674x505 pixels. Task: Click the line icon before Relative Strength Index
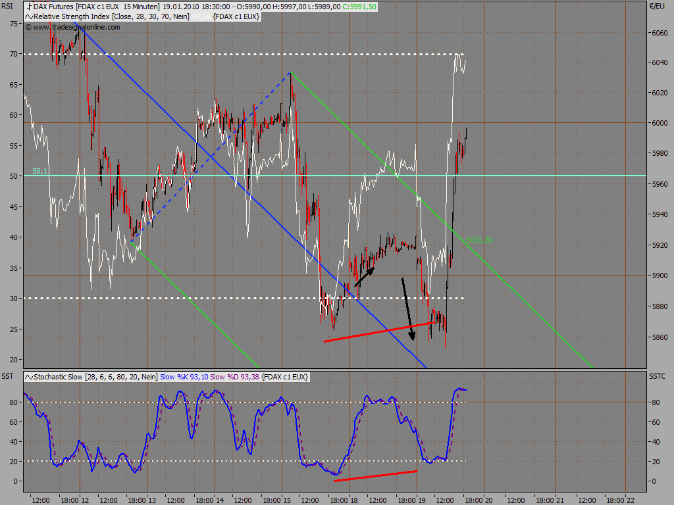[x=29, y=16]
